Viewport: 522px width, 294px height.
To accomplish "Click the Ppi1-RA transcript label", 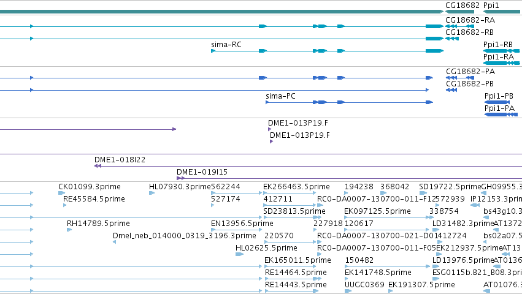I will pyautogui.click(x=498, y=57).
